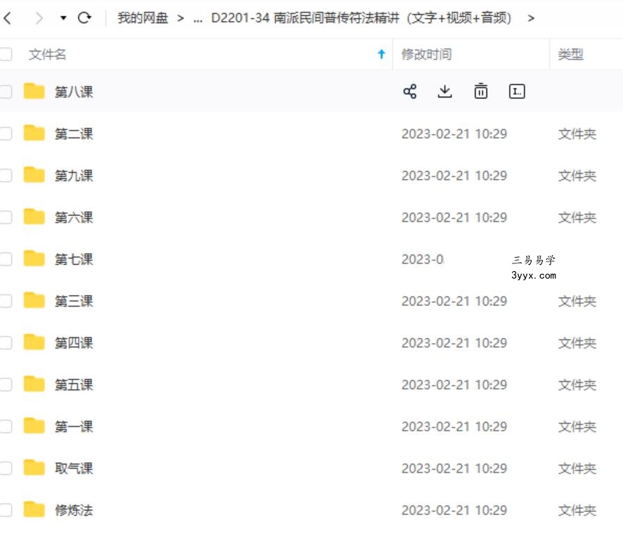Select the 第二课 folder icon
This screenshot has width=623, height=534.
point(33,132)
